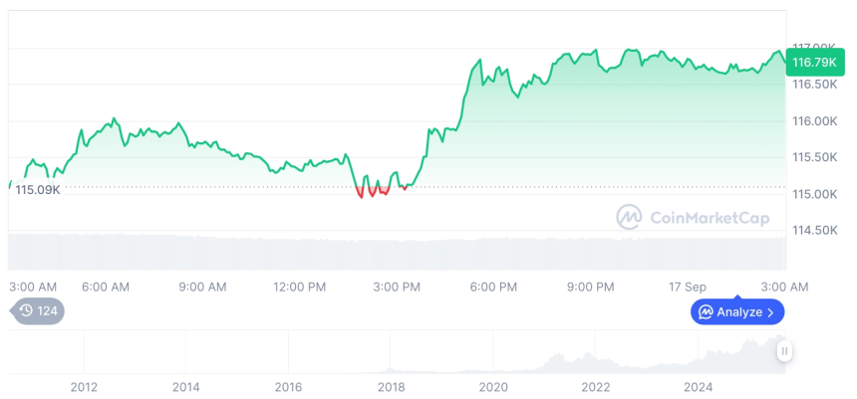Click the history clock icon showing 124
This screenshot has width=857, height=399.
click(x=26, y=310)
